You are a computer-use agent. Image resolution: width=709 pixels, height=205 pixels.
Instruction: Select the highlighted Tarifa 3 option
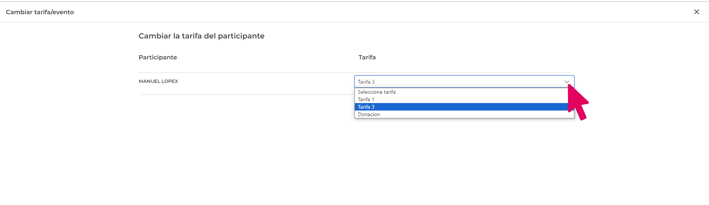pyautogui.click(x=464, y=107)
